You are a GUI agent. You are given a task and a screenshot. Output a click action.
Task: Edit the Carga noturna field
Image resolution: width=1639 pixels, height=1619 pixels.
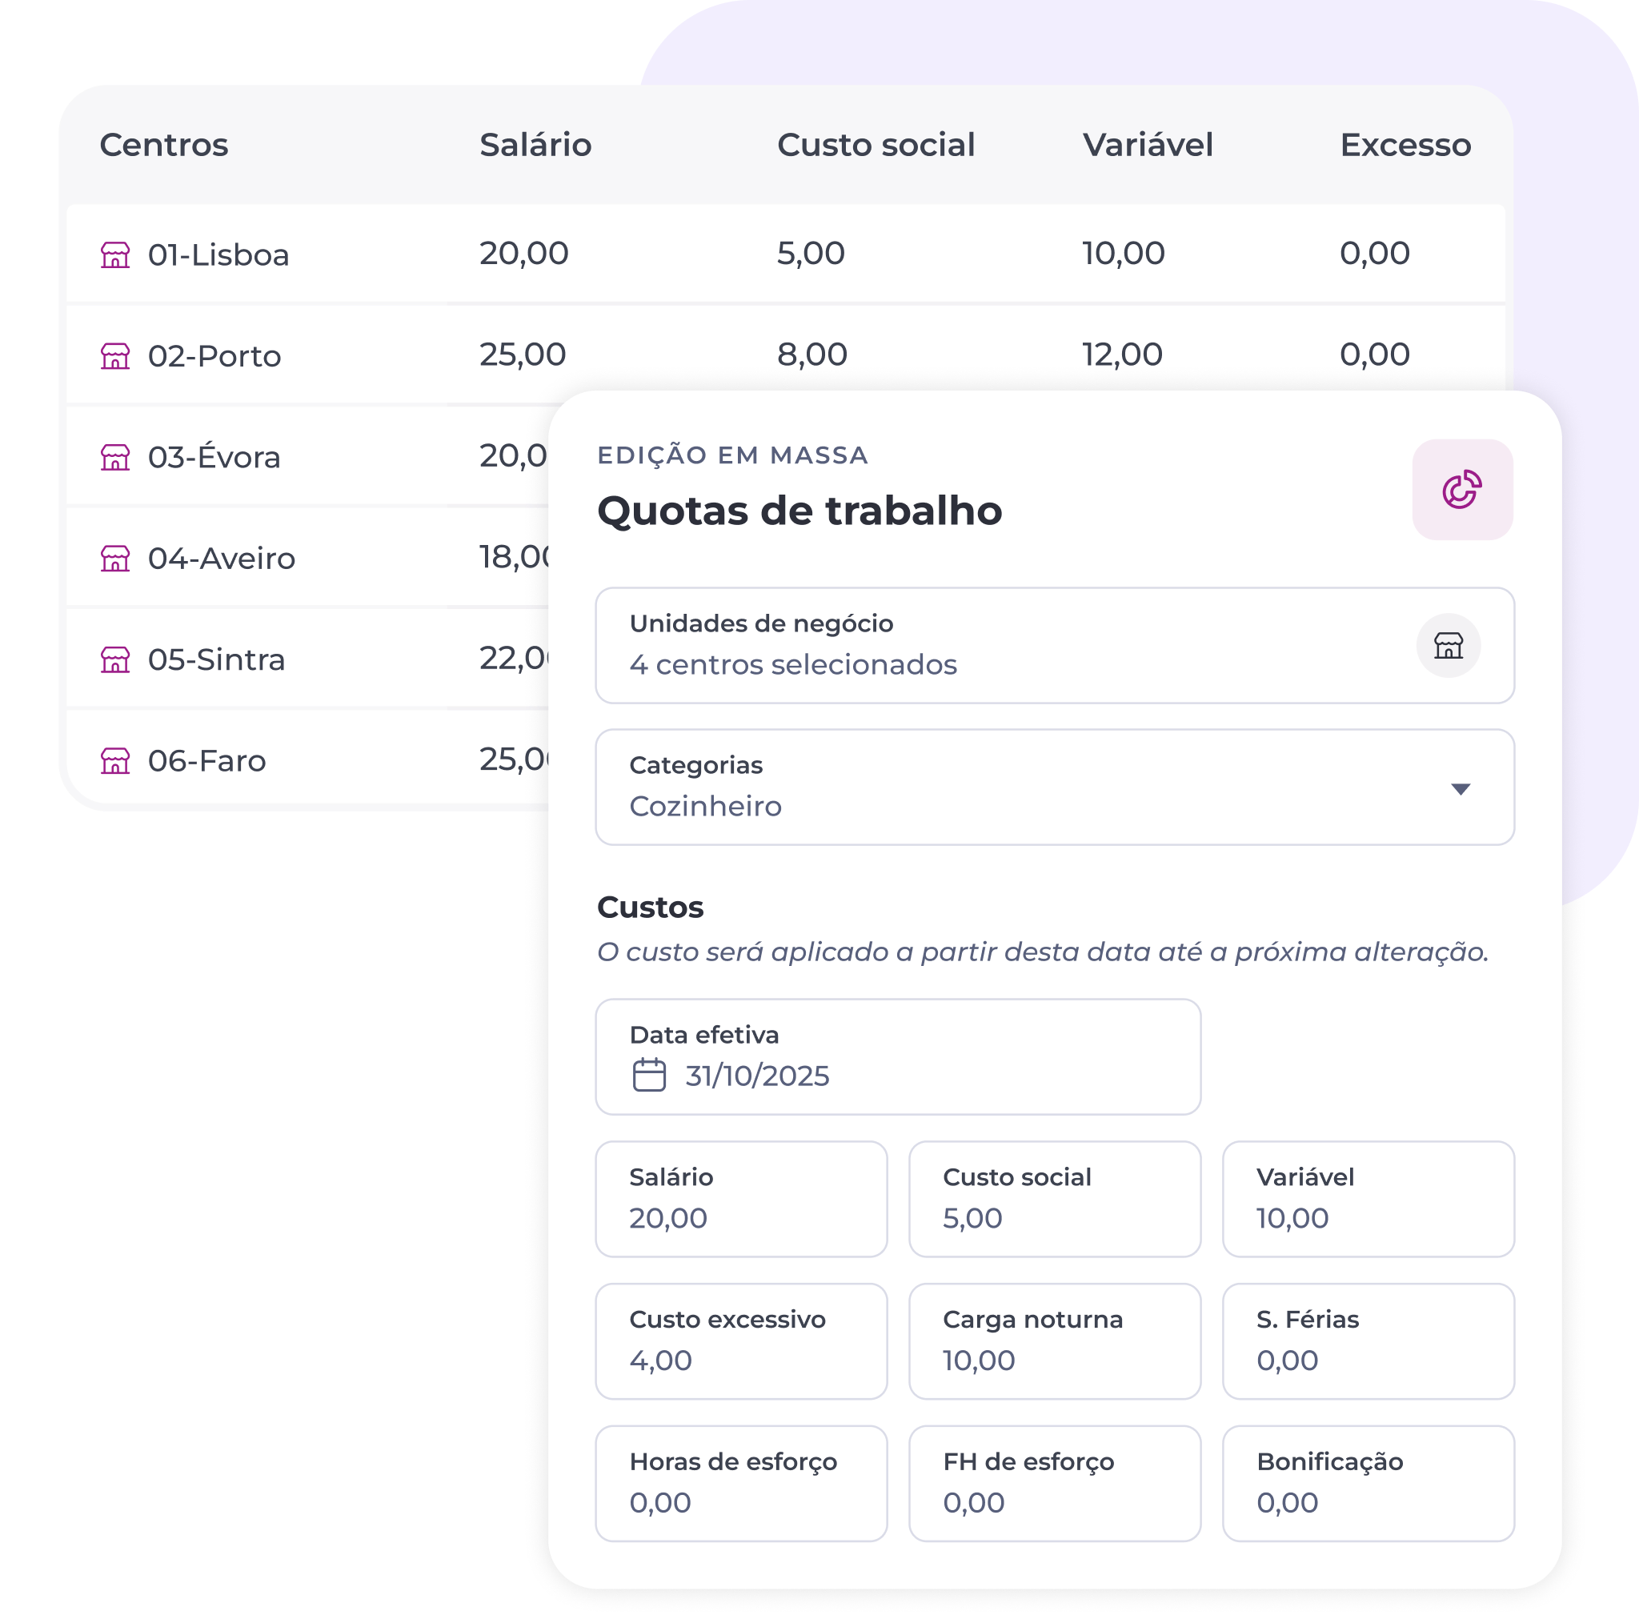coord(1055,1340)
